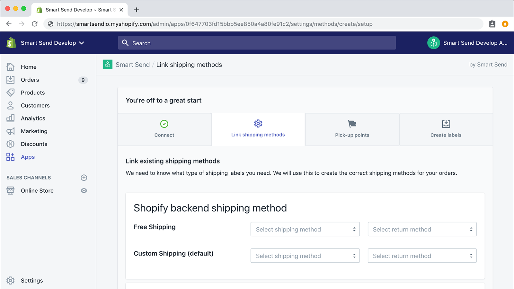This screenshot has height=289, width=514.
Task: Click the Discounts icon
Action: (x=10, y=144)
